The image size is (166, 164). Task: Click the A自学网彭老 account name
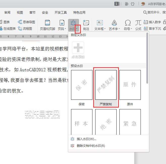(157, 4)
